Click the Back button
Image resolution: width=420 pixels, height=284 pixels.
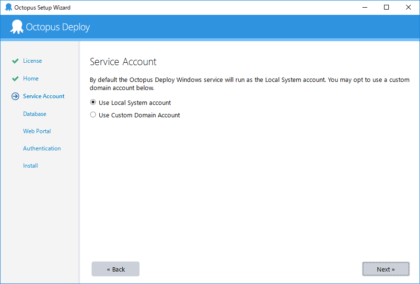tap(116, 269)
